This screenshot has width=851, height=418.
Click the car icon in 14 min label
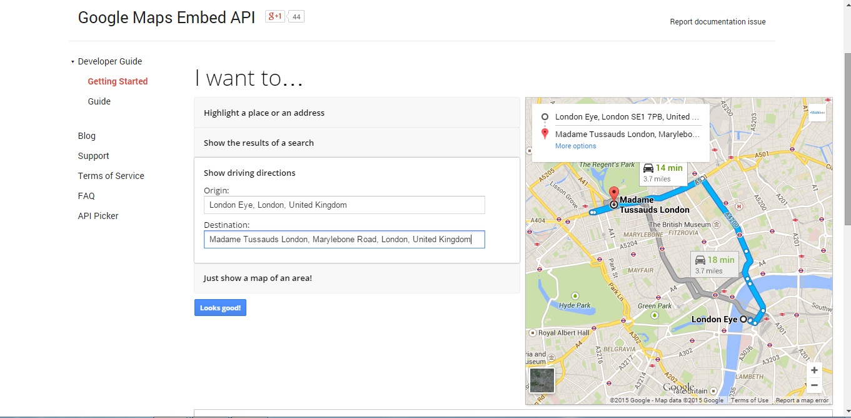pos(648,168)
